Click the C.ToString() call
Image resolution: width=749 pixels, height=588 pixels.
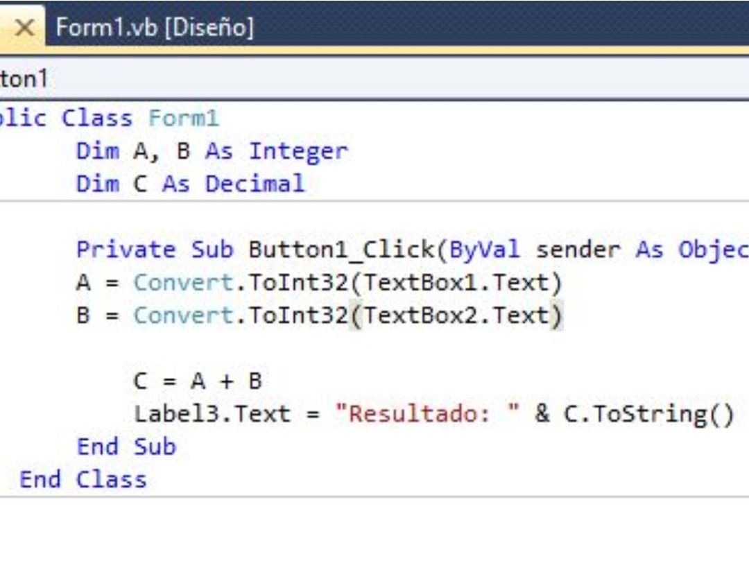pos(648,414)
